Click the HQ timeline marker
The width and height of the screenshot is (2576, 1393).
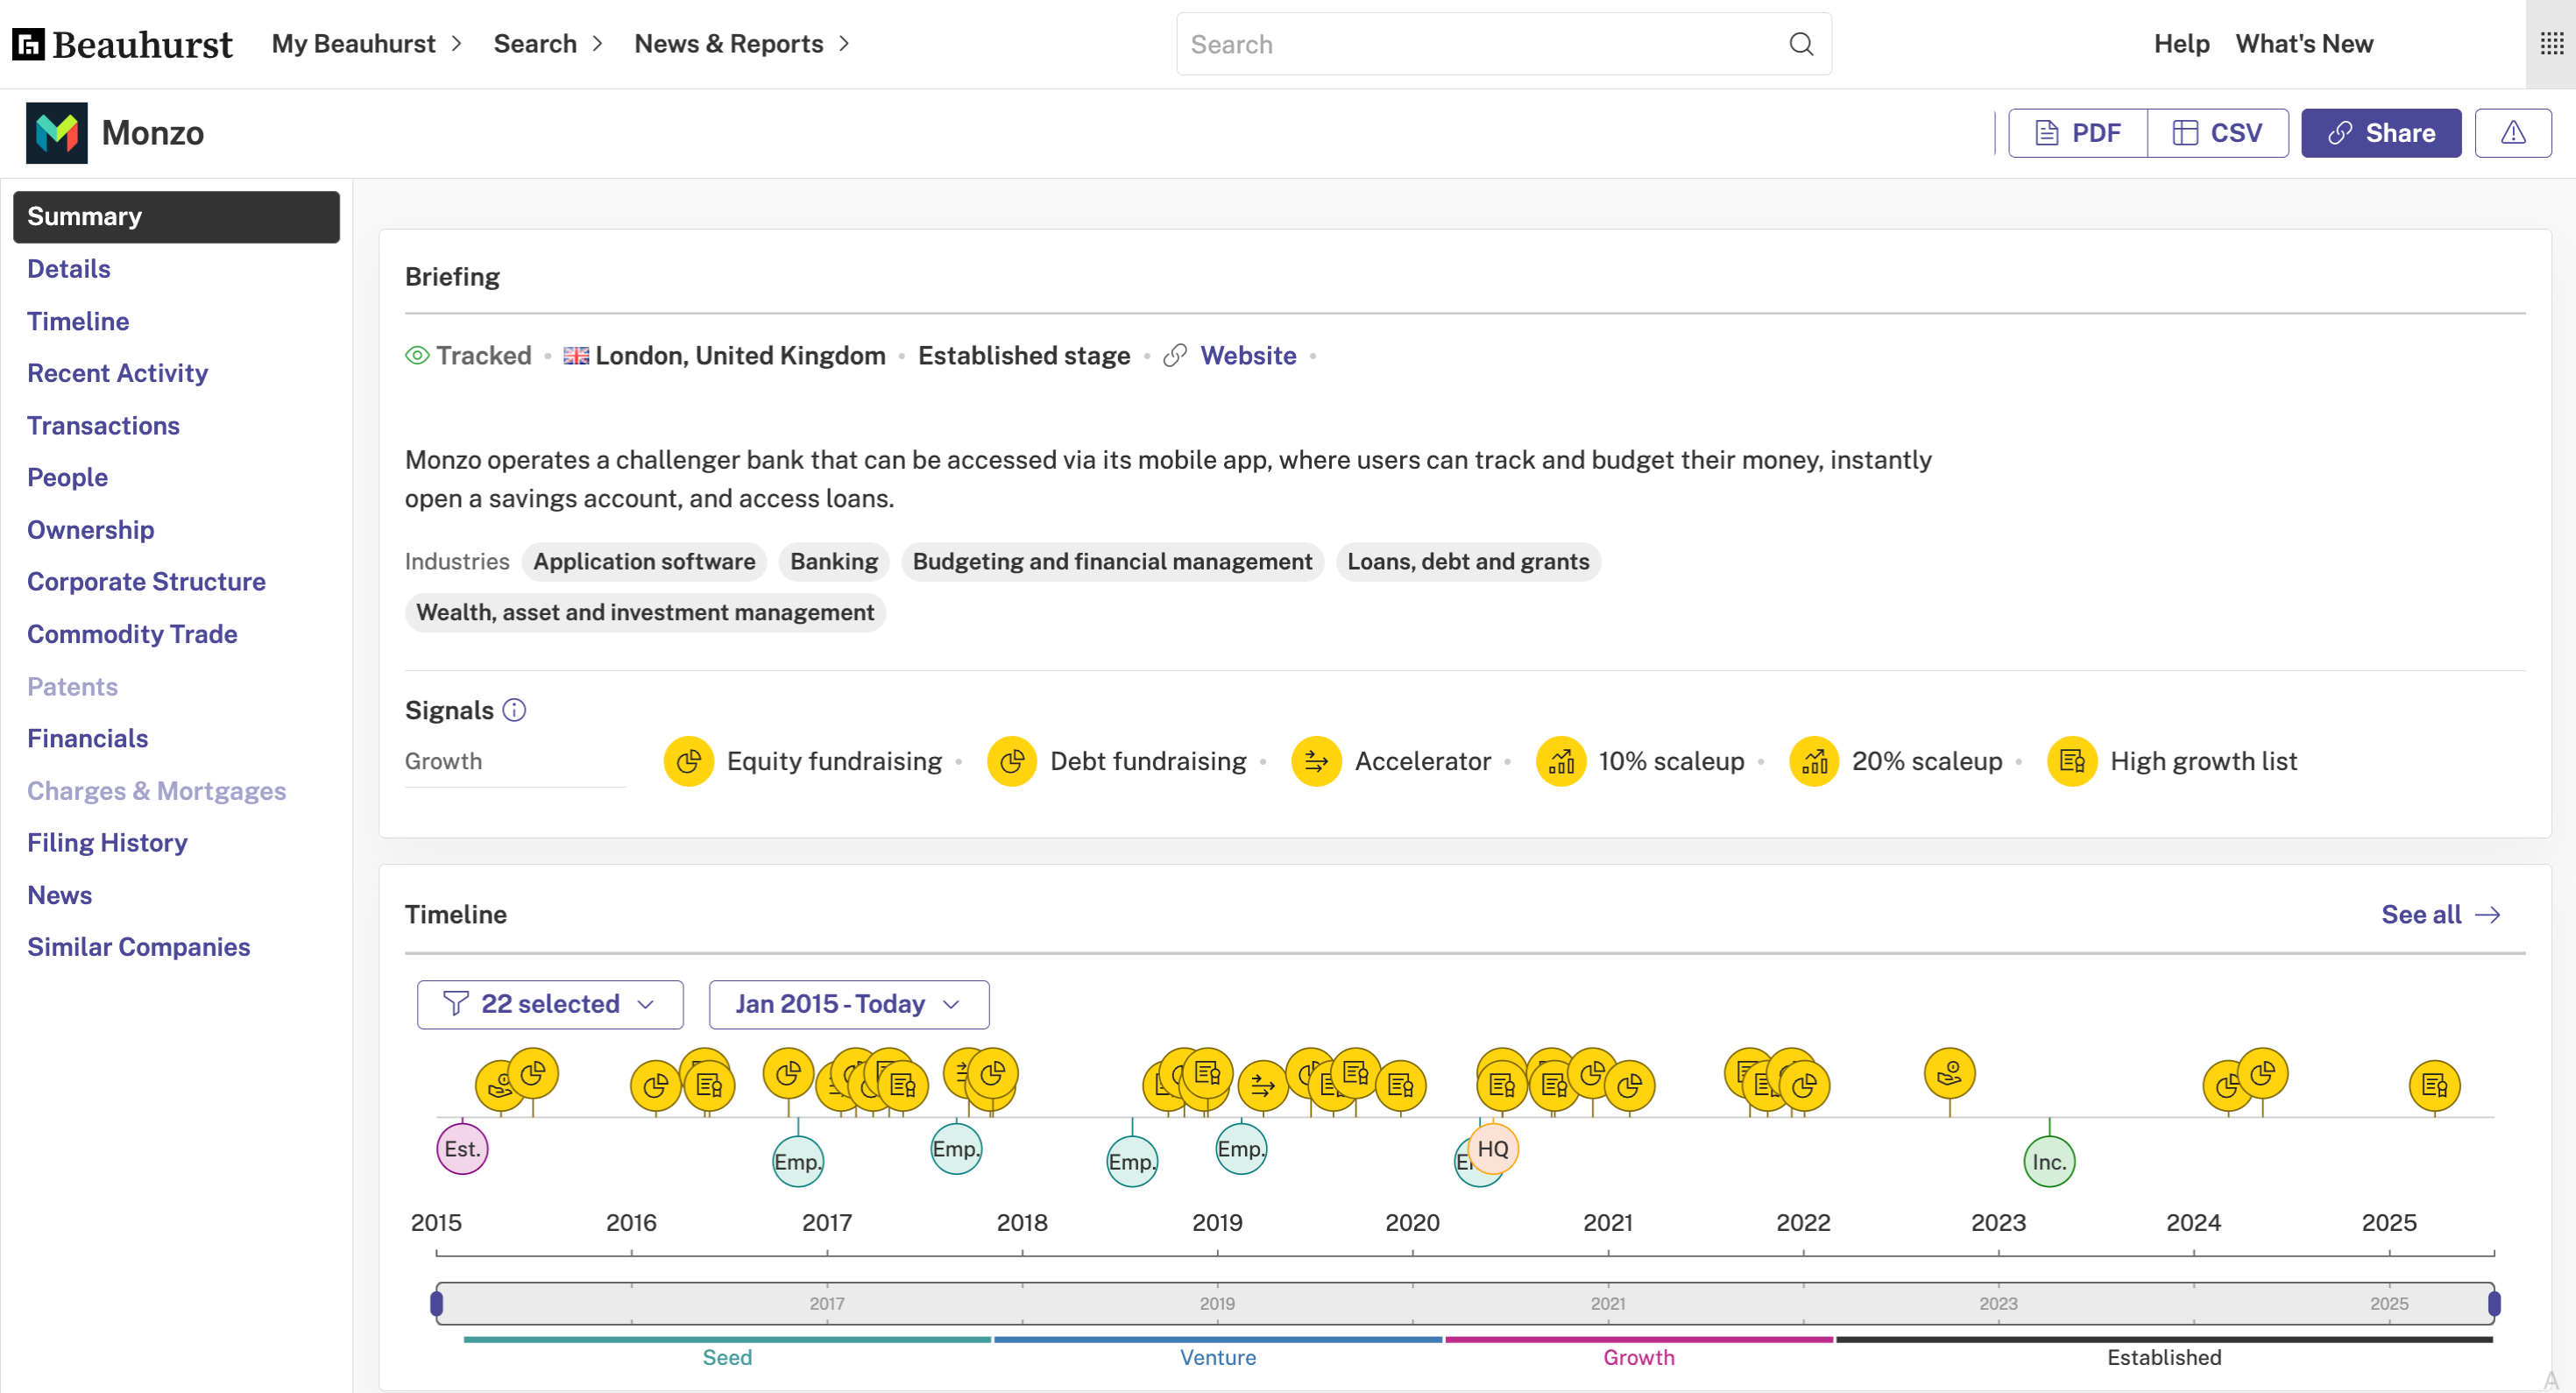[x=1493, y=1149]
